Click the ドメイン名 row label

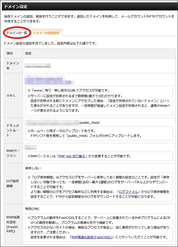pos(13,66)
